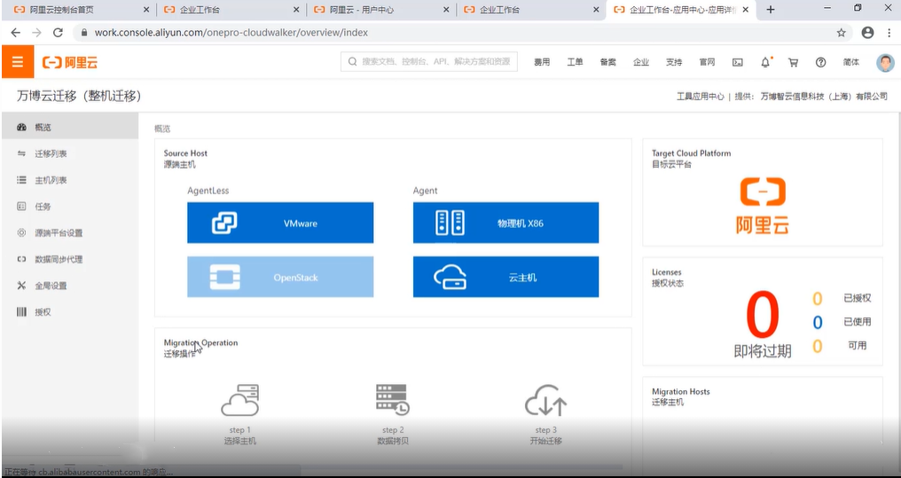This screenshot has height=478, width=901.
Task: Select step 1 选择主机 cloud icon
Action: [x=239, y=401]
